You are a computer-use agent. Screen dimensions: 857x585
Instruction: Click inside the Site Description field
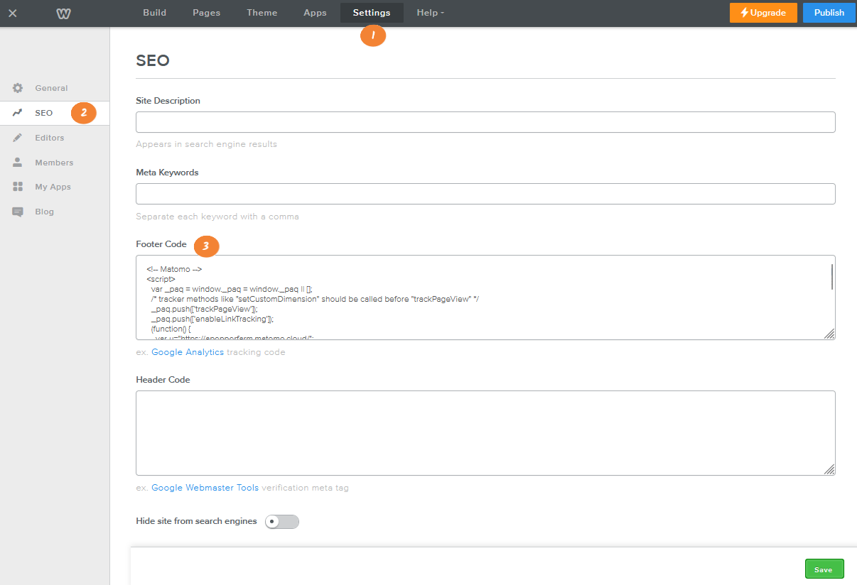[485, 121]
